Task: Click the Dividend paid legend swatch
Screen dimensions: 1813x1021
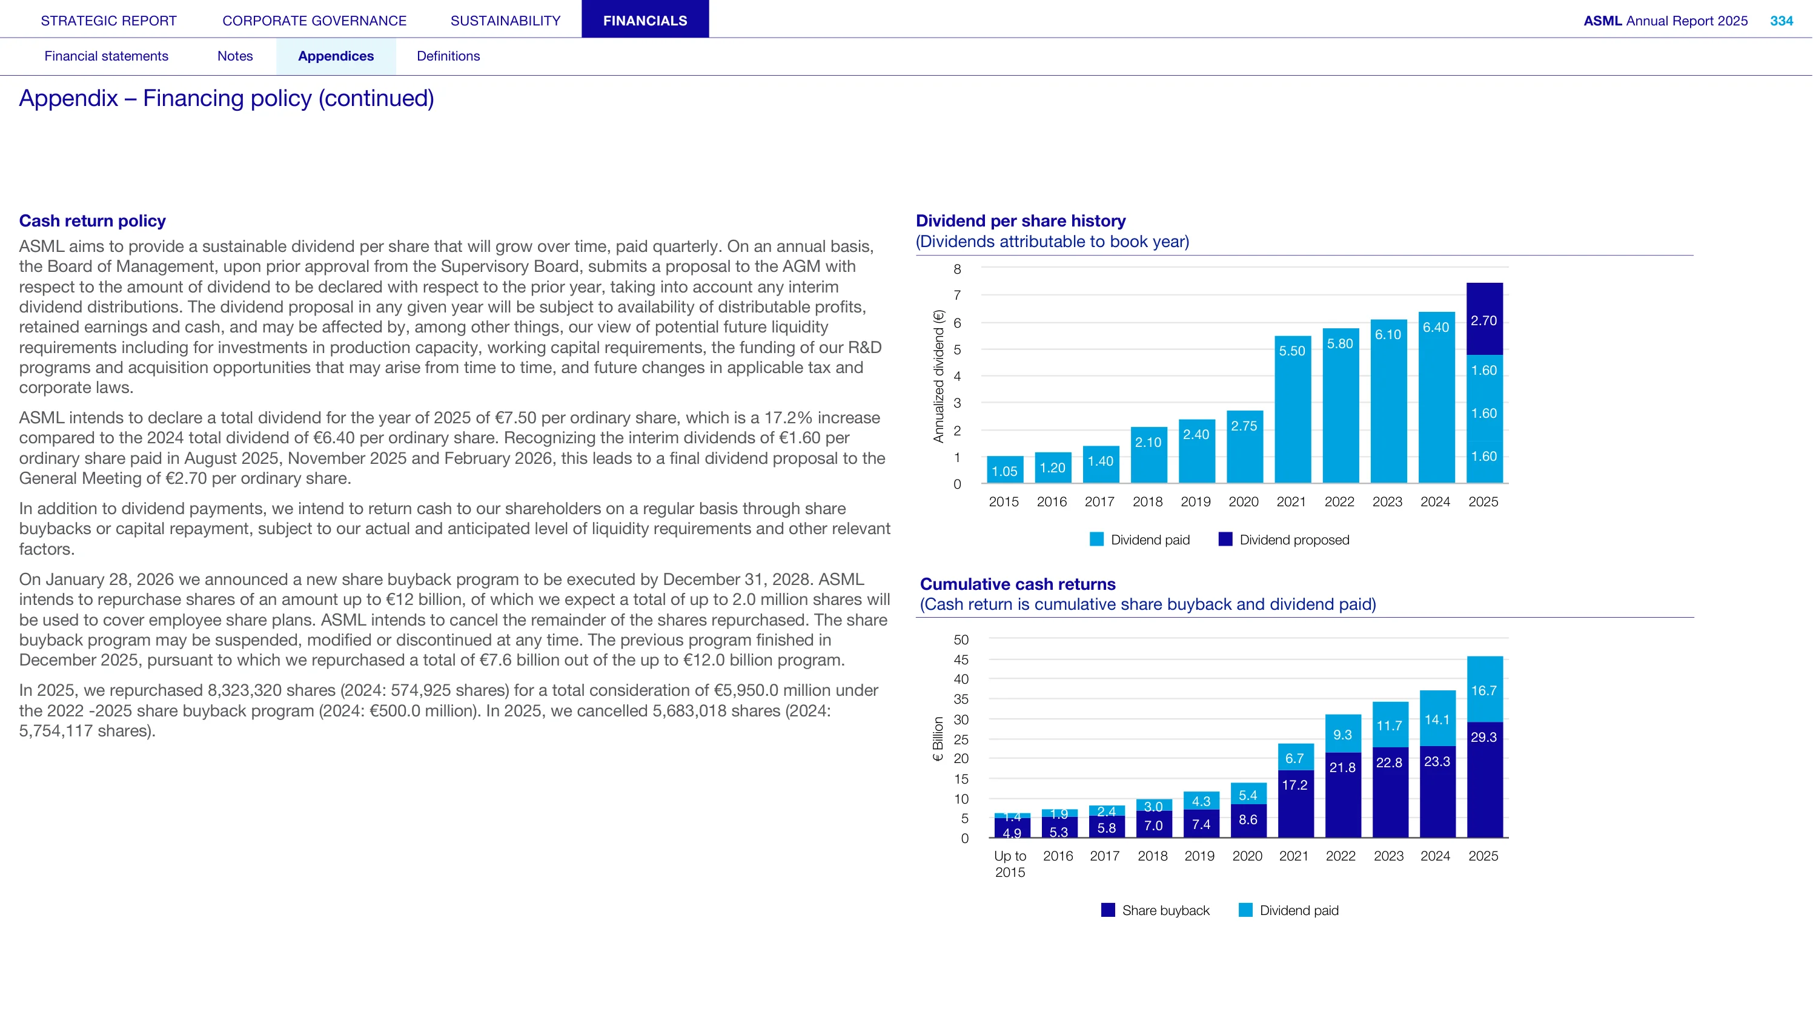Action: tap(1096, 539)
